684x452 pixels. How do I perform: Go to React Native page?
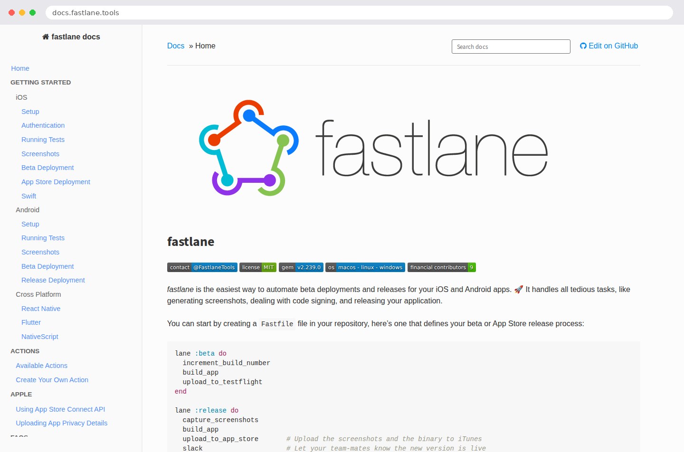click(x=41, y=309)
